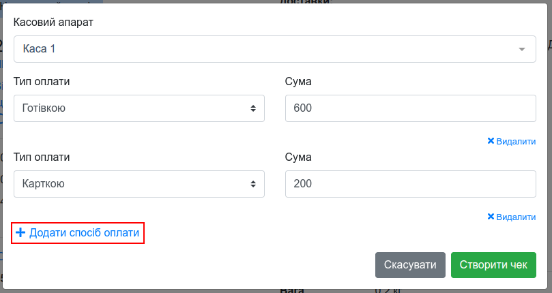Click the Тип оплати label above Готівкою

tap(42, 81)
